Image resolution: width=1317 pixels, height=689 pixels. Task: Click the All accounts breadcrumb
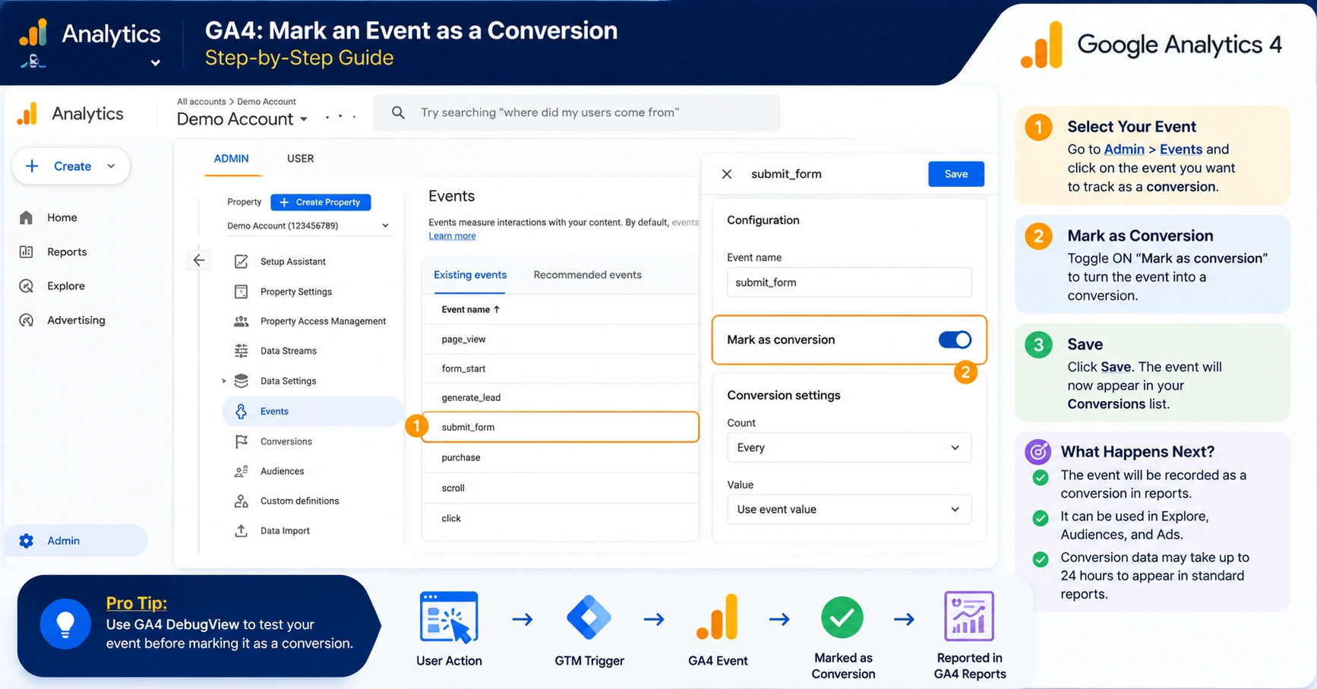(x=201, y=102)
